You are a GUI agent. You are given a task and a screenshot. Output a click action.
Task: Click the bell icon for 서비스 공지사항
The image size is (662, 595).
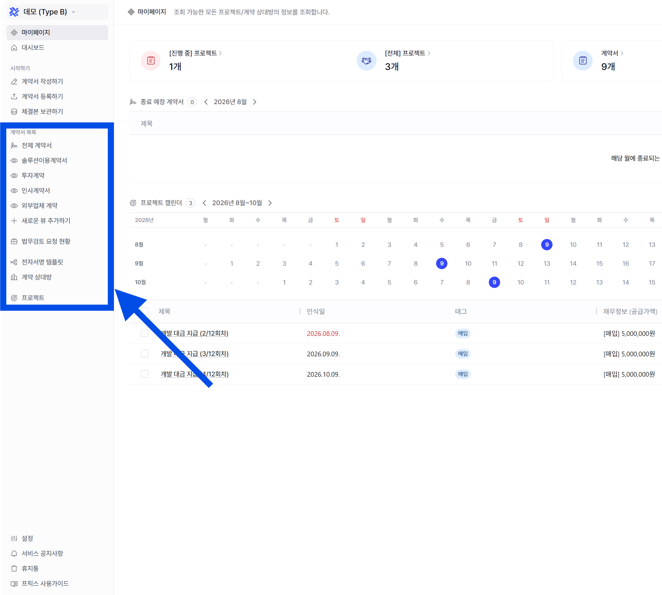click(x=14, y=554)
